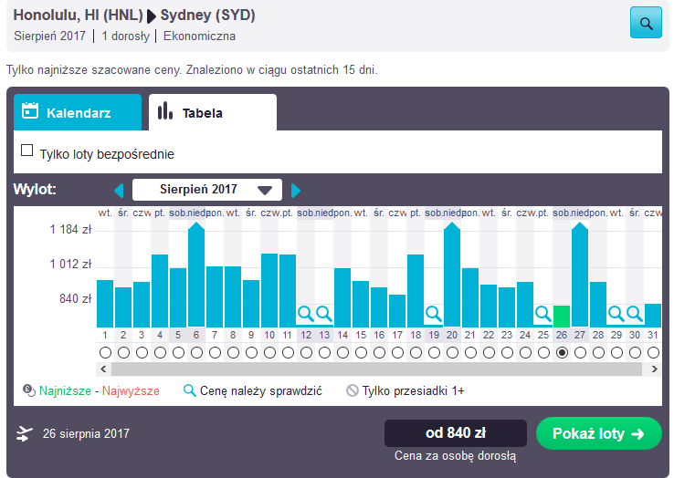The image size is (674, 478).
Task: Select radio button for day 20
Action: click(452, 353)
